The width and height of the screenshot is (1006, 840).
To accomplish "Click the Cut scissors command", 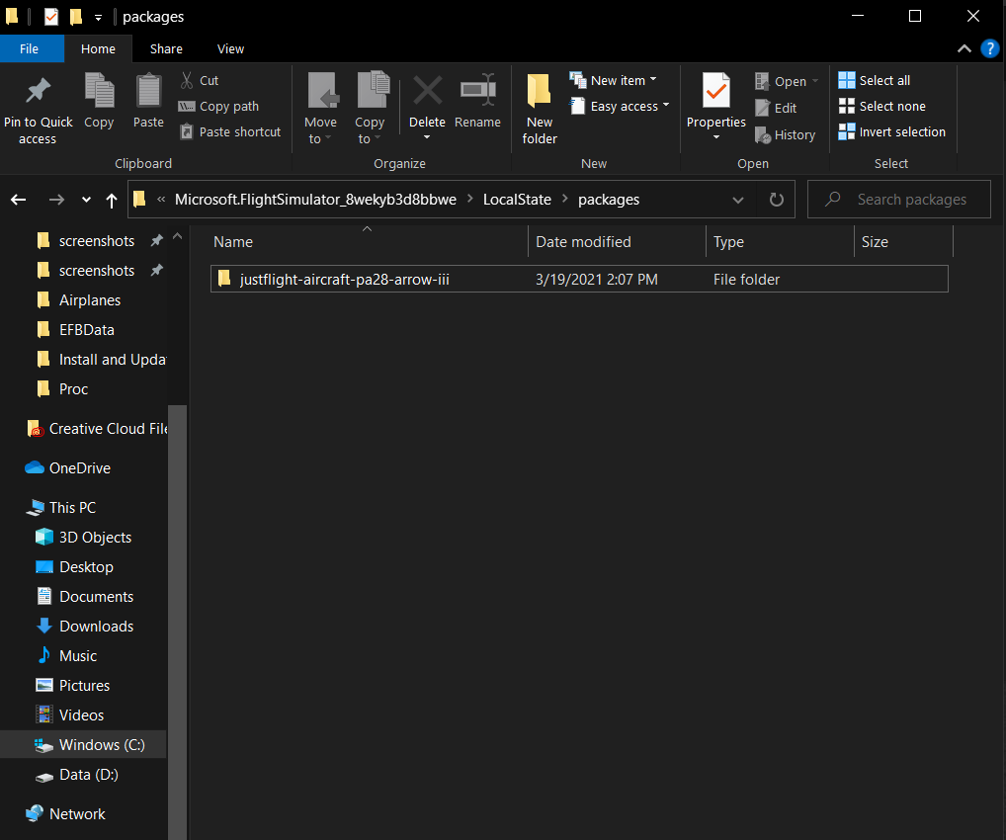I will tap(200, 80).
